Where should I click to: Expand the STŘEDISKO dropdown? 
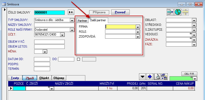point(194,25)
